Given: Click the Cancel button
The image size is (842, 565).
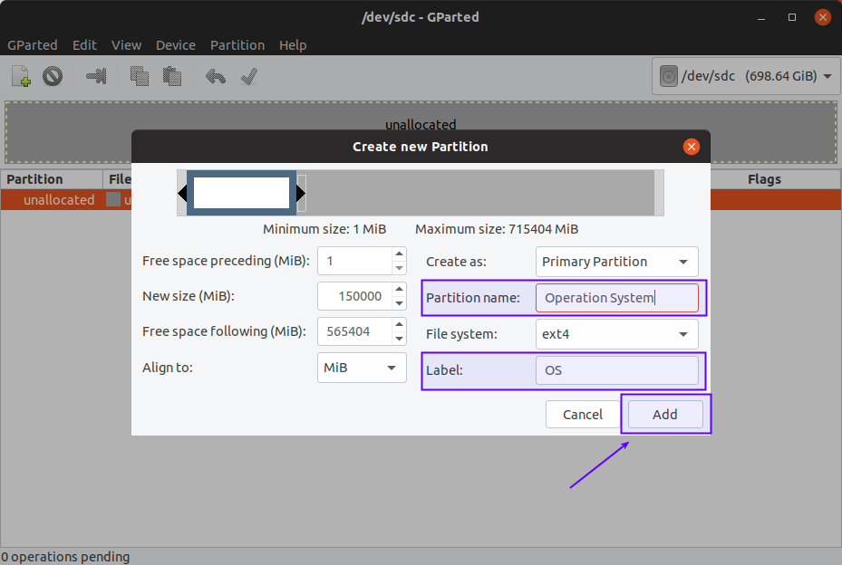Looking at the screenshot, I should [582, 415].
